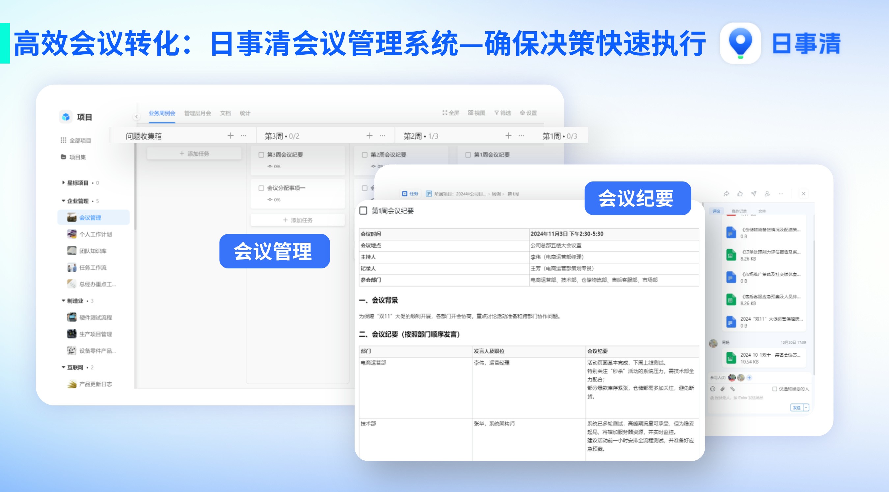Check 第1周会议纪要 checkbox in detail title

point(363,211)
